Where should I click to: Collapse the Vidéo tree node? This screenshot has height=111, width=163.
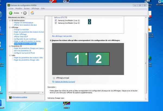(x=10, y=55)
